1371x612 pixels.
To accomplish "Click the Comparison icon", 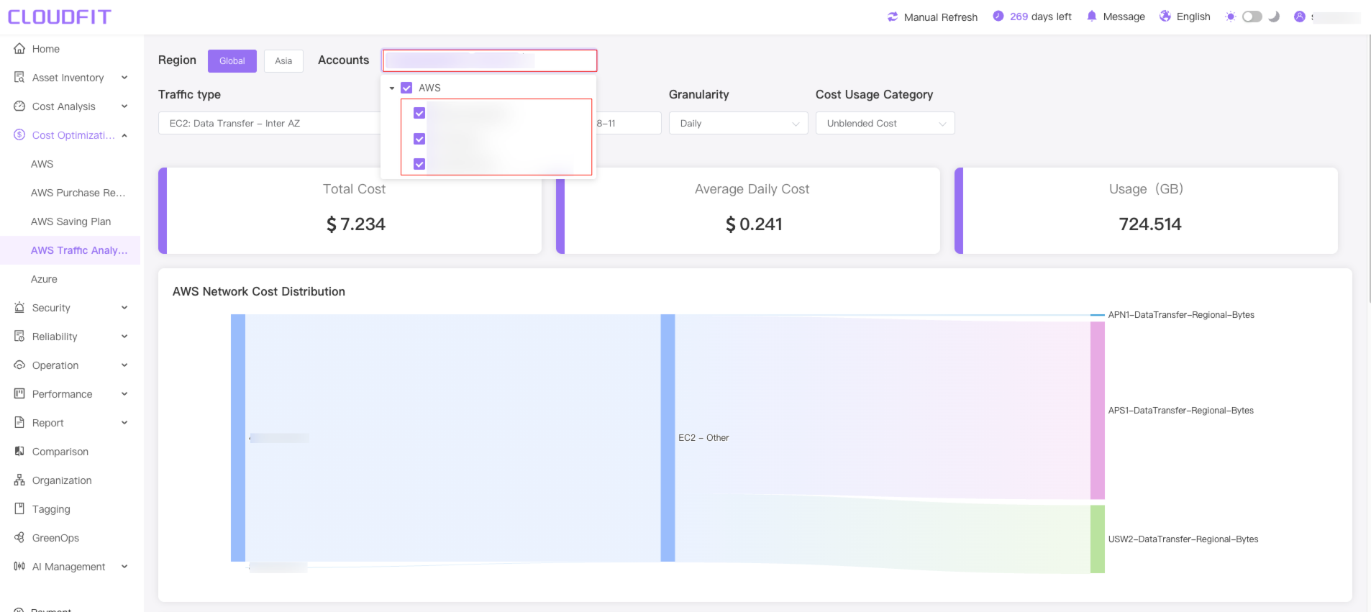I will pyautogui.click(x=19, y=451).
